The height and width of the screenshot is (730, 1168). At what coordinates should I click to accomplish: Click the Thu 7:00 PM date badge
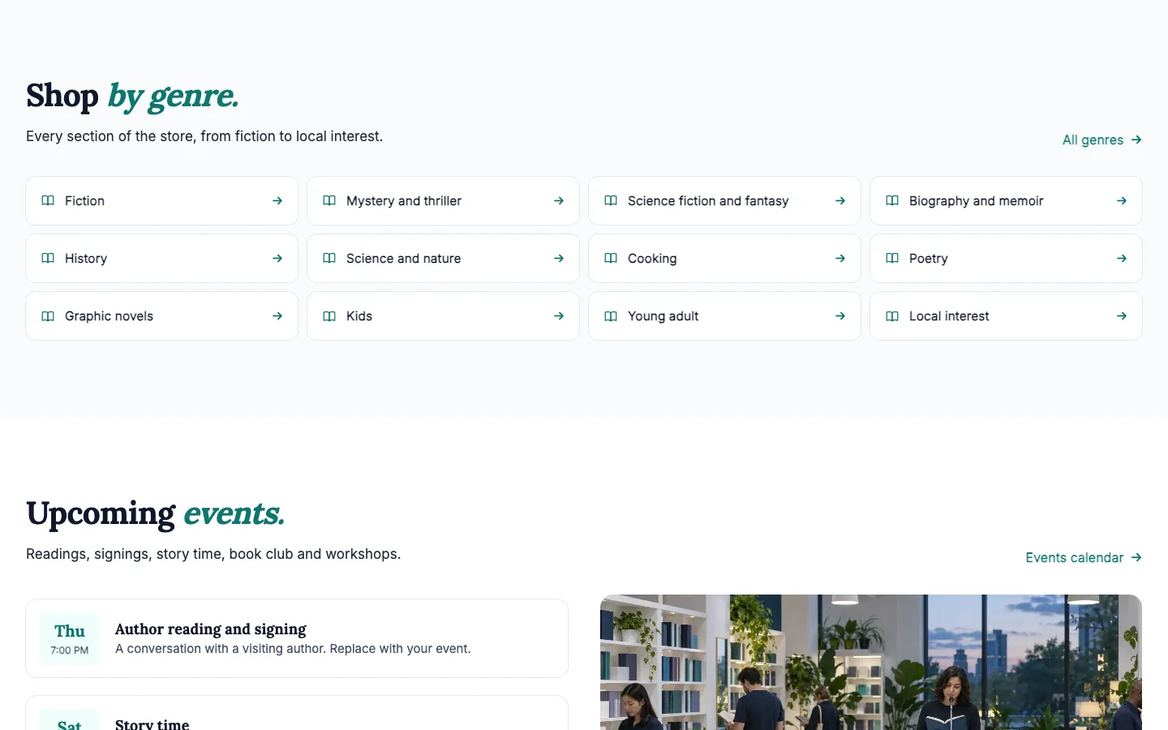[x=70, y=638]
